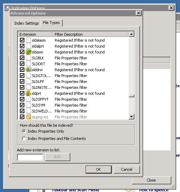This screenshot has width=180, height=192.
Task: Close the Indexing Options window
Action: coord(171,8)
